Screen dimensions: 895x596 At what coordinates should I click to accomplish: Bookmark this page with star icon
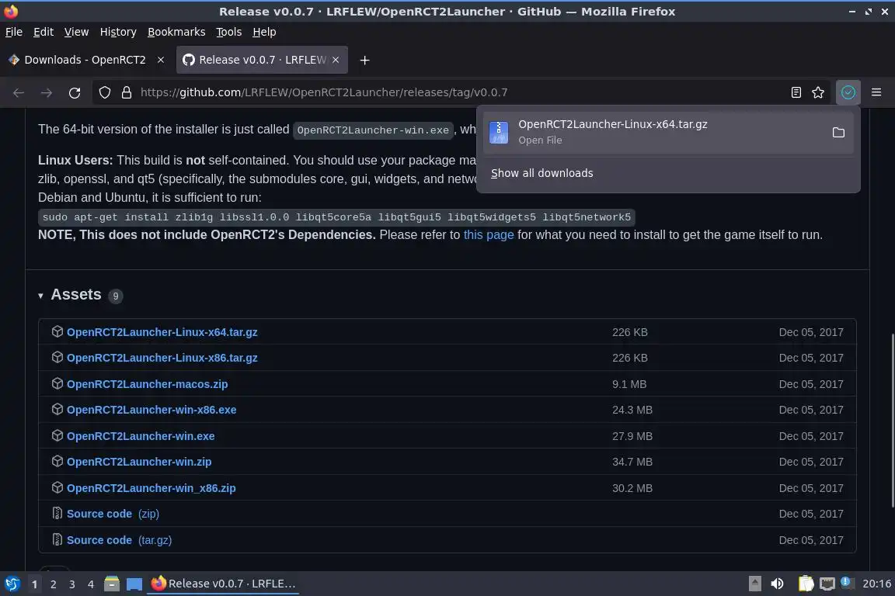(818, 92)
